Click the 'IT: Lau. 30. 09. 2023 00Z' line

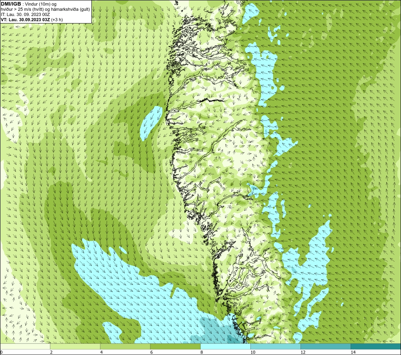tap(25, 14)
